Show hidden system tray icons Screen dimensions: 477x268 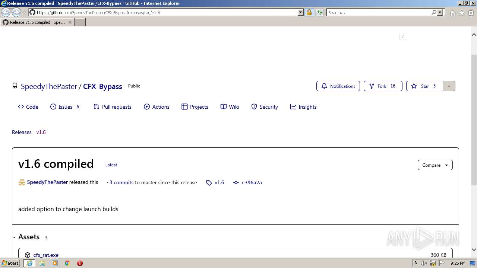416,263
